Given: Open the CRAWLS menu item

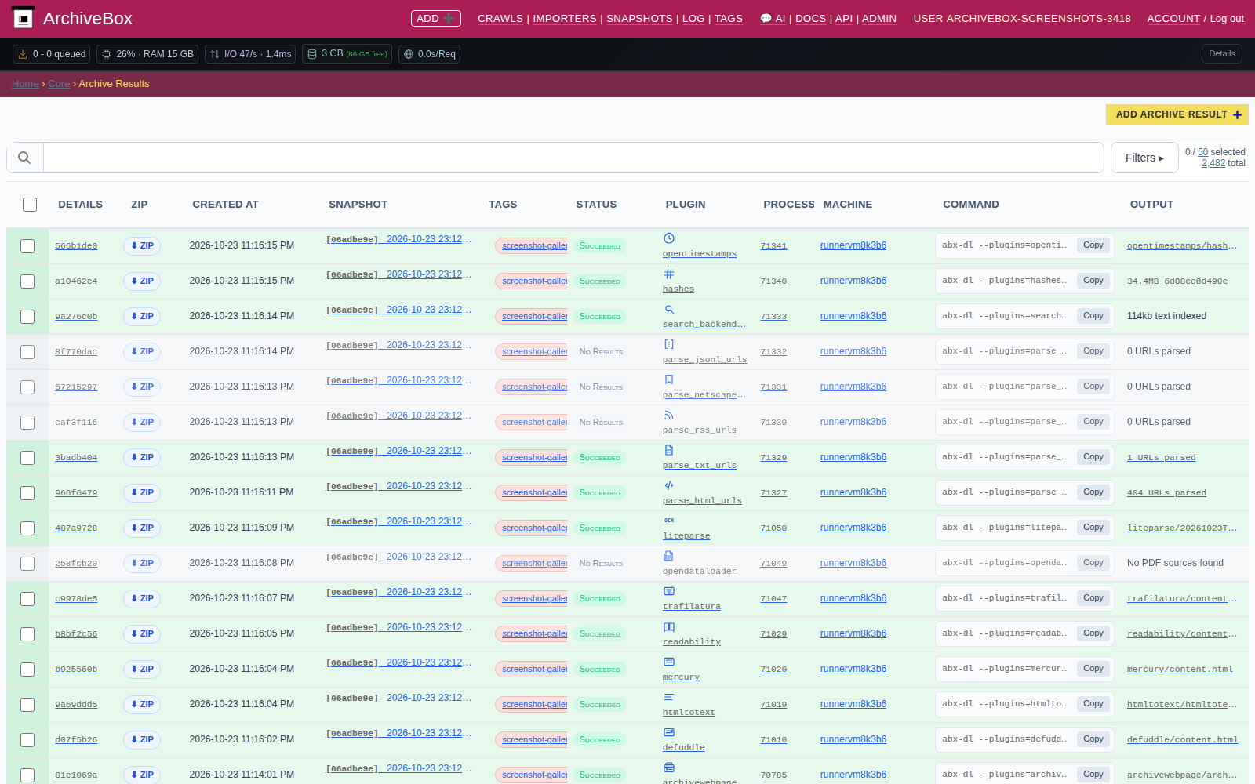Looking at the screenshot, I should coord(500,19).
